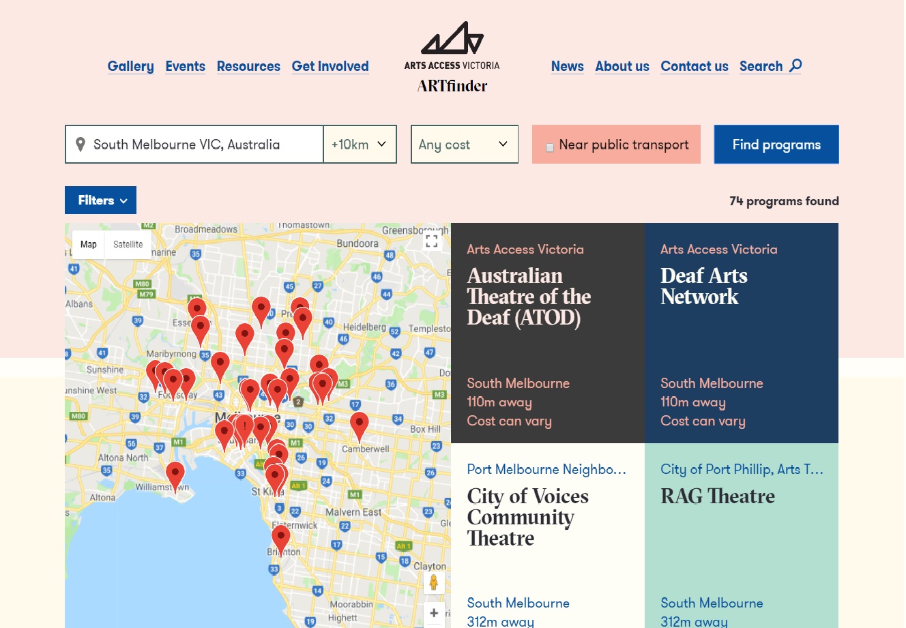Screen dimensions: 906x628
Task: Switch map to Map view
Action: point(89,244)
